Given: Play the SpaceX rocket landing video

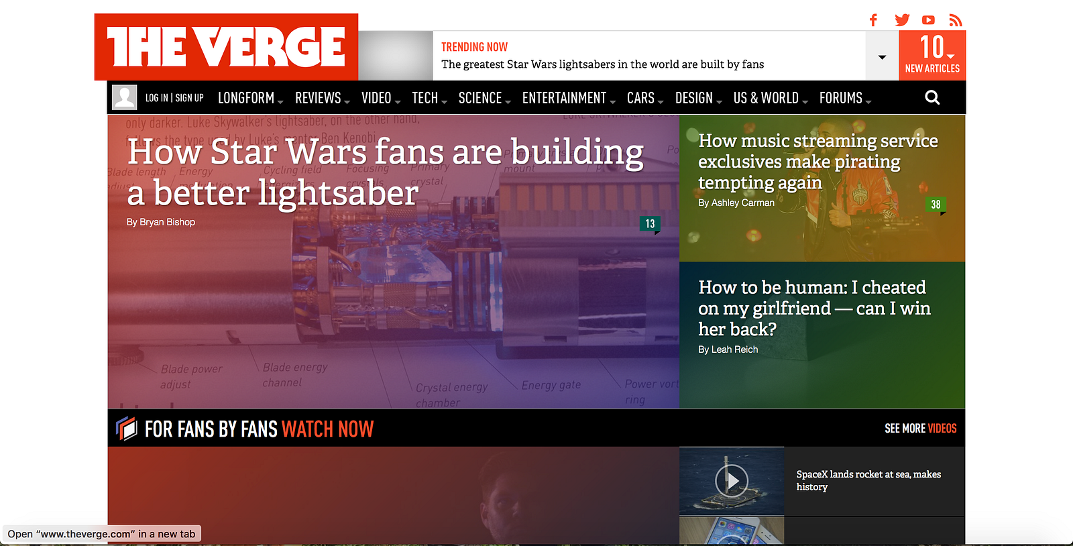Looking at the screenshot, I should 732,481.
